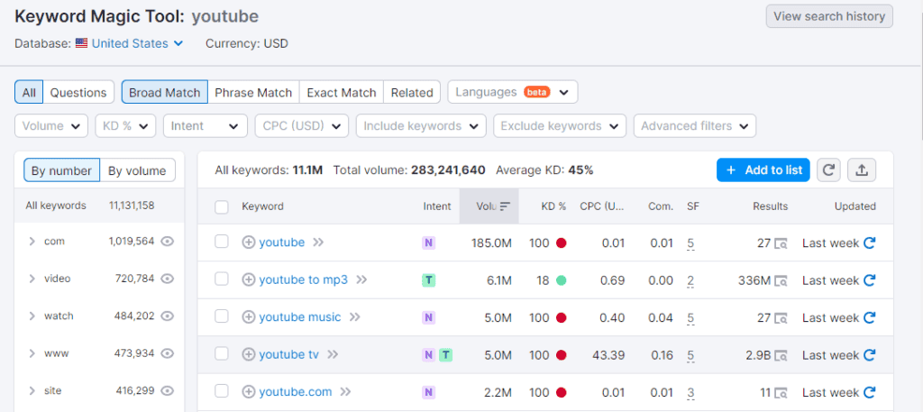This screenshot has width=923, height=412.
Task: Check the box for 'youtube music' row
Action: (x=222, y=316)
